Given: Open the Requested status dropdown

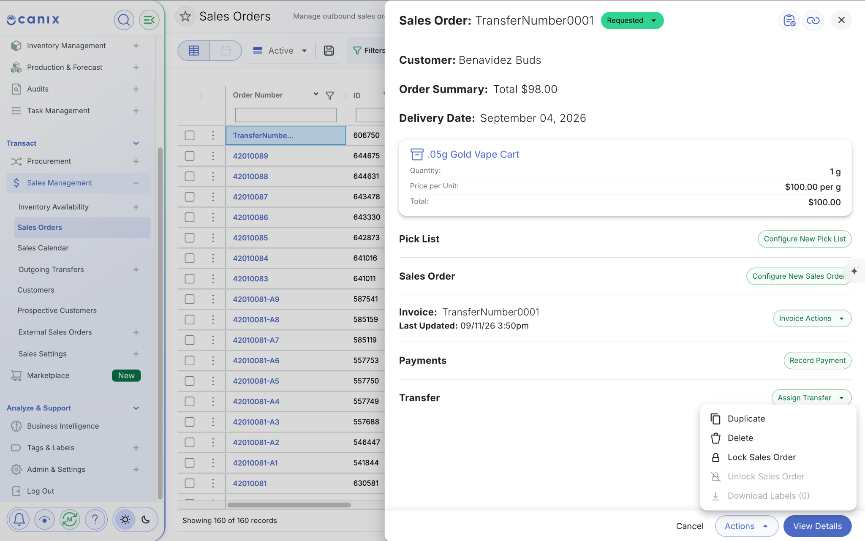Looking at the screenshot, I should [x=632, y=20].
